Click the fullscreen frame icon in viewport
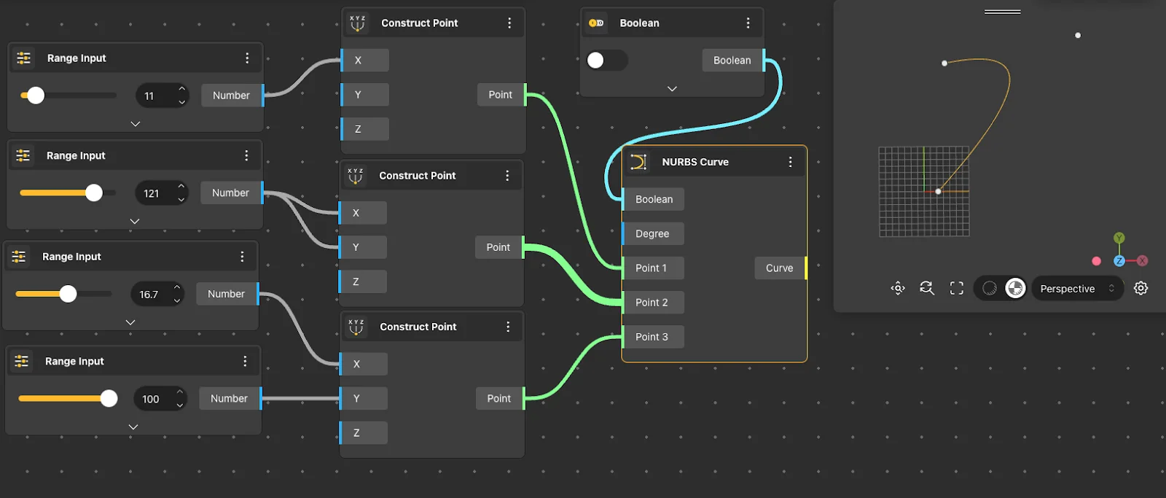The image size is (1166, 498). (957, 289)
